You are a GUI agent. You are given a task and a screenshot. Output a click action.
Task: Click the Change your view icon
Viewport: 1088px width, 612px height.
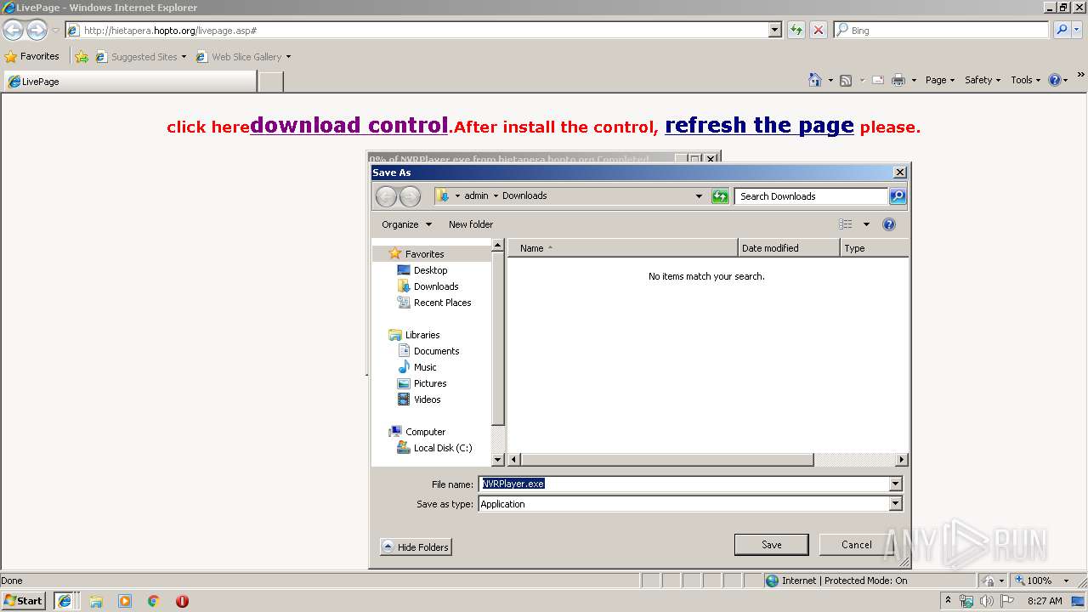click(846, 224)
